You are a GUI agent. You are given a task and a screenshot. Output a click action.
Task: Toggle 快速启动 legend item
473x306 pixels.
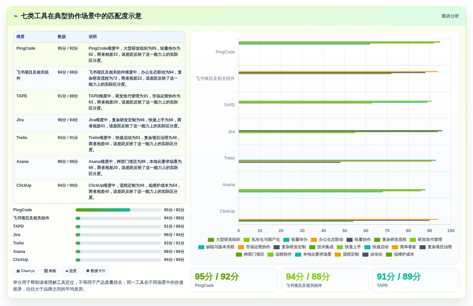(x=376, y=247)
